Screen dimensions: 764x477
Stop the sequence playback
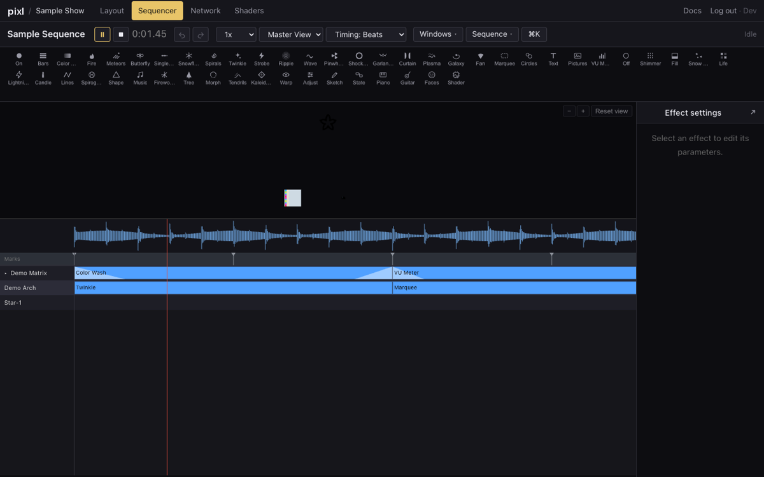[x=121, y=34]
